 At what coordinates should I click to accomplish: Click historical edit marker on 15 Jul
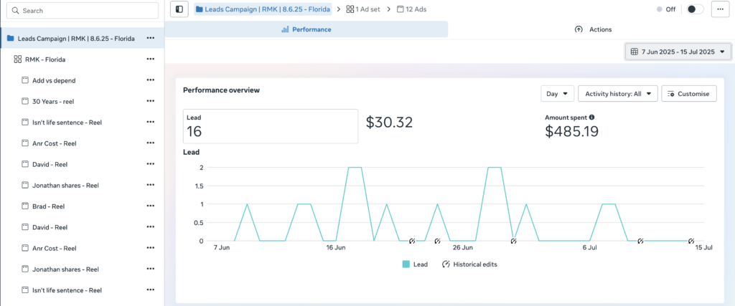pyautogui.click(x=690, y=241)
